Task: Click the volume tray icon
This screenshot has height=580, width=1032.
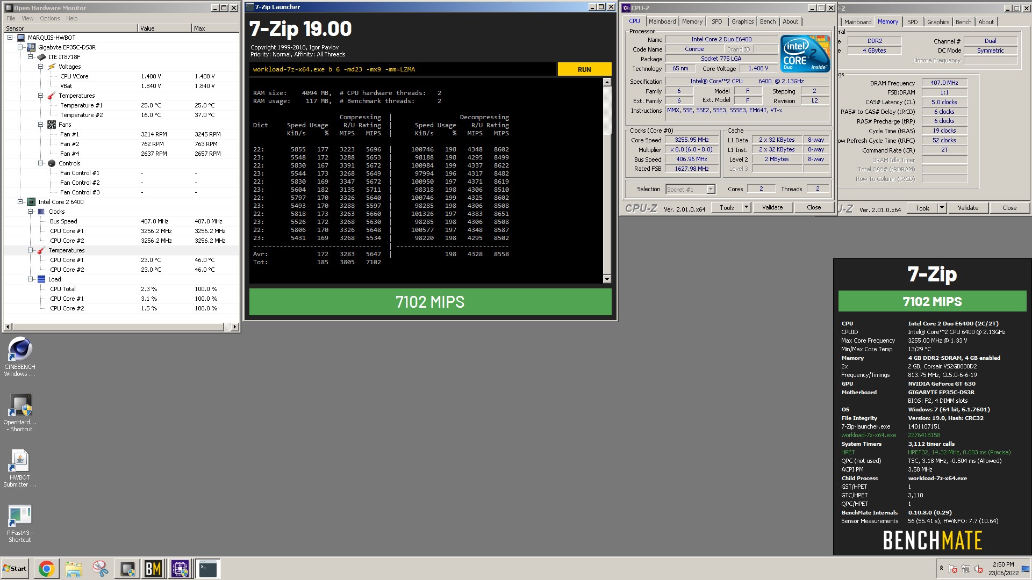Action: click(979, 569)
